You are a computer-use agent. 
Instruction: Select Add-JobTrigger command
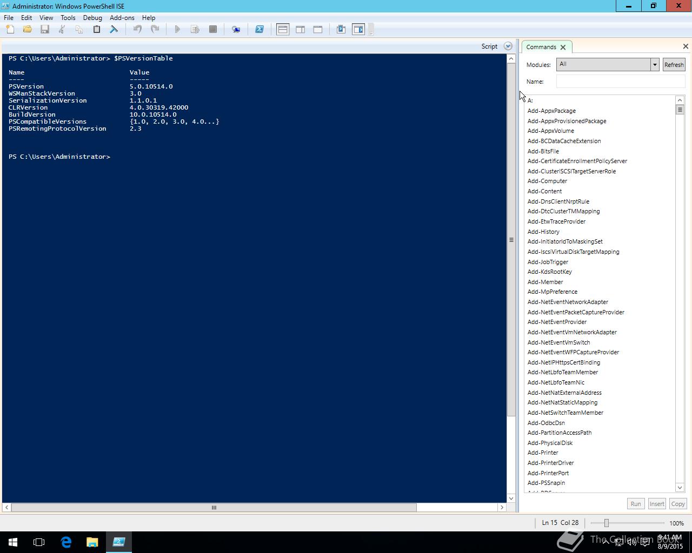click(x=548, y=262)
